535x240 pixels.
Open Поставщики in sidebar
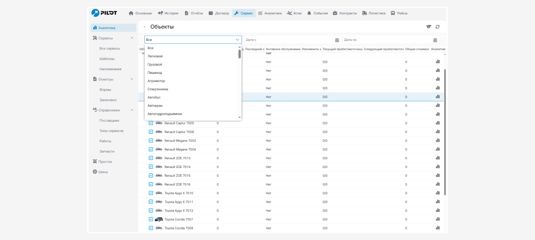(x=109, y=120)
